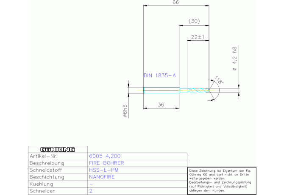
Task: Click the HSS-E-PM cutting material value
Action: click(104, 170)
